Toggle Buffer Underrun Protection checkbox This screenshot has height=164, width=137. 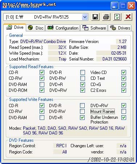[x=124, y=117]
